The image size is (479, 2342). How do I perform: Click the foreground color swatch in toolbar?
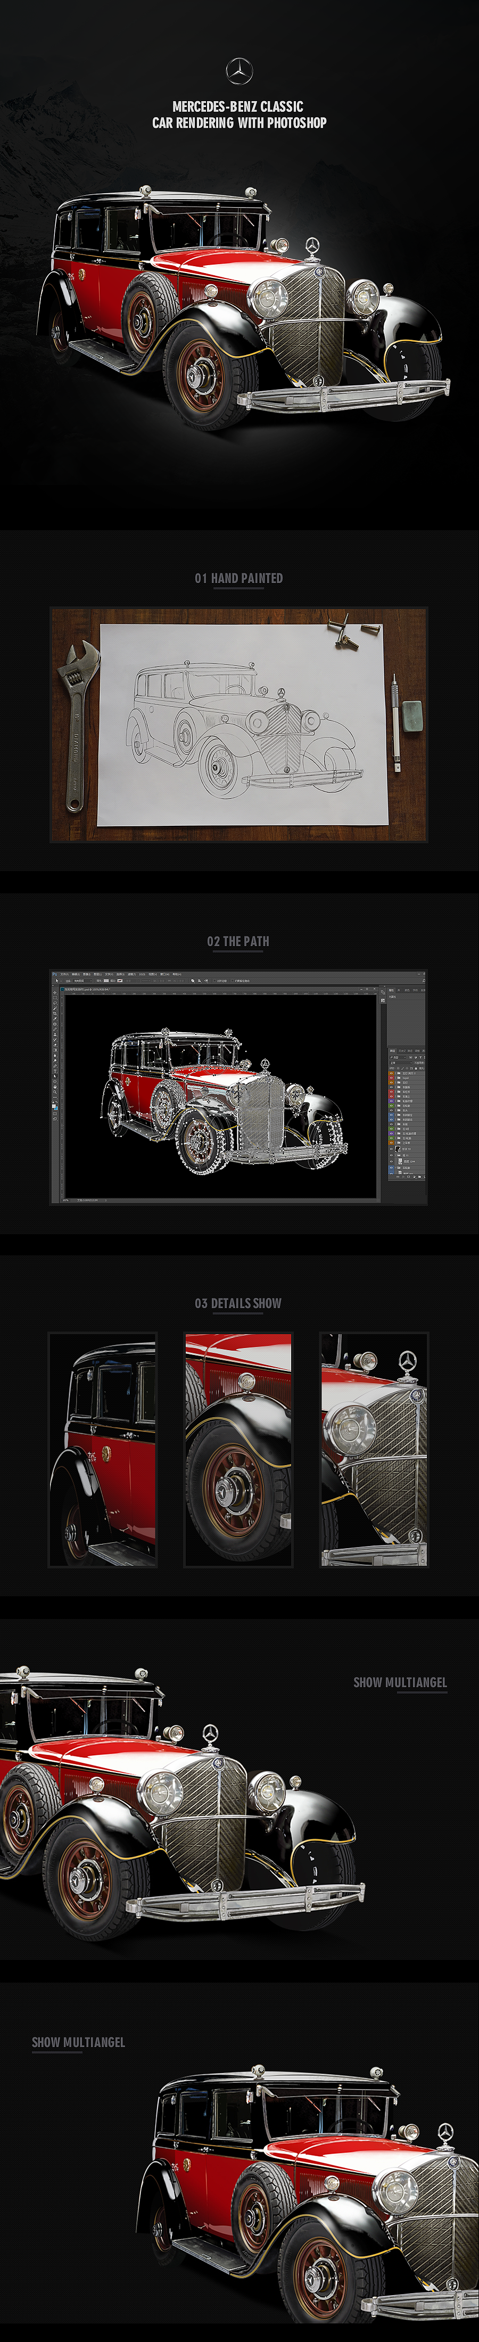pos(54,1106)
